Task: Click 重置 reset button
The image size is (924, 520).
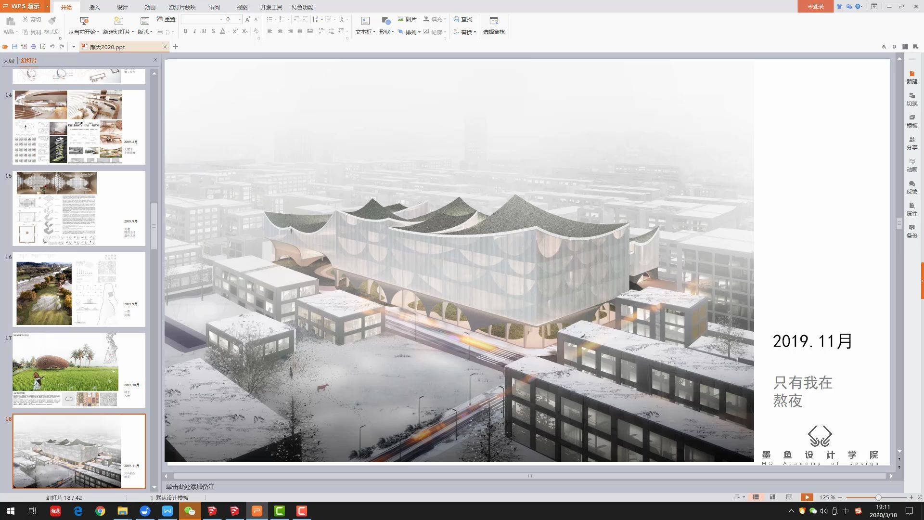Action: pyautogui.click(x=167, y=19)
